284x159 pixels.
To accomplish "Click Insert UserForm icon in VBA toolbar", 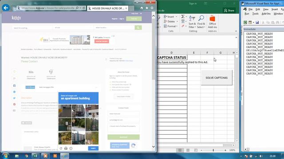I will click(x=250, y=23).
